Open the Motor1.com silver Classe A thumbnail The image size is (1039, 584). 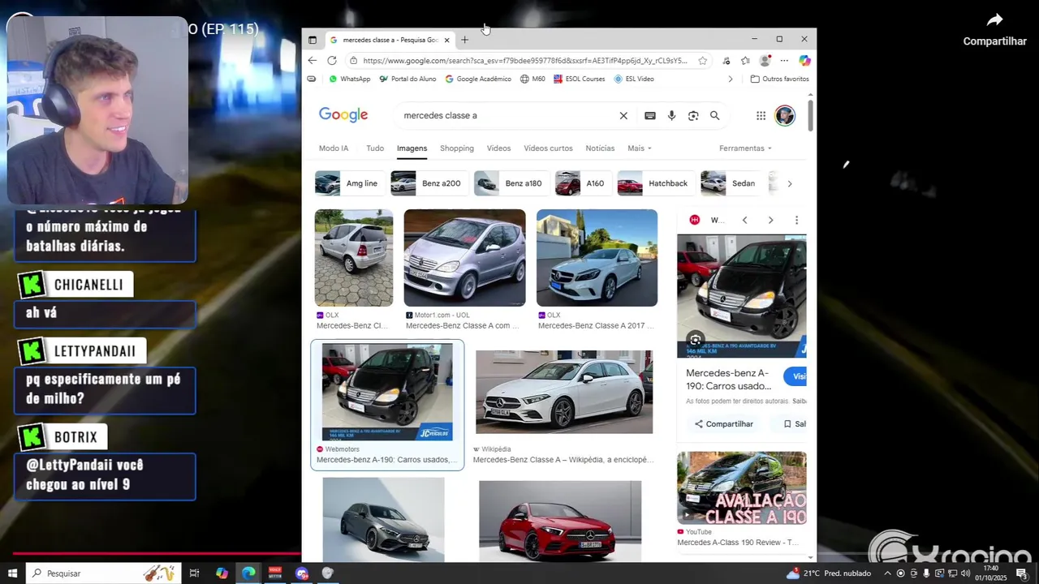464,258
